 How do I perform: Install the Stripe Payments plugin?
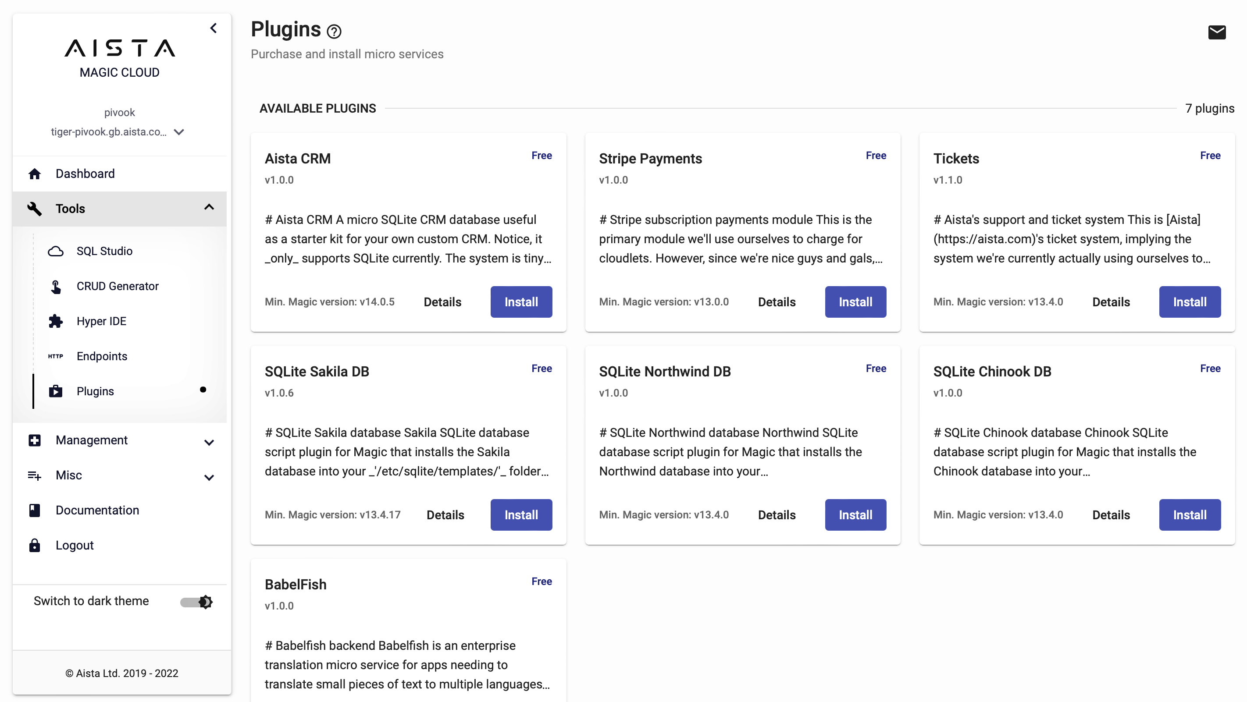(855, 301)
